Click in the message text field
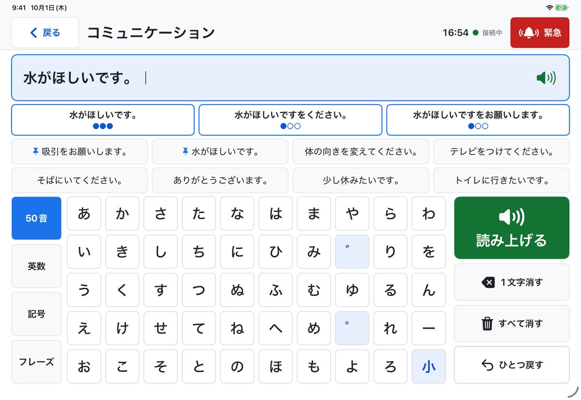This screenshot has width=581, height=400. [290, 78]
